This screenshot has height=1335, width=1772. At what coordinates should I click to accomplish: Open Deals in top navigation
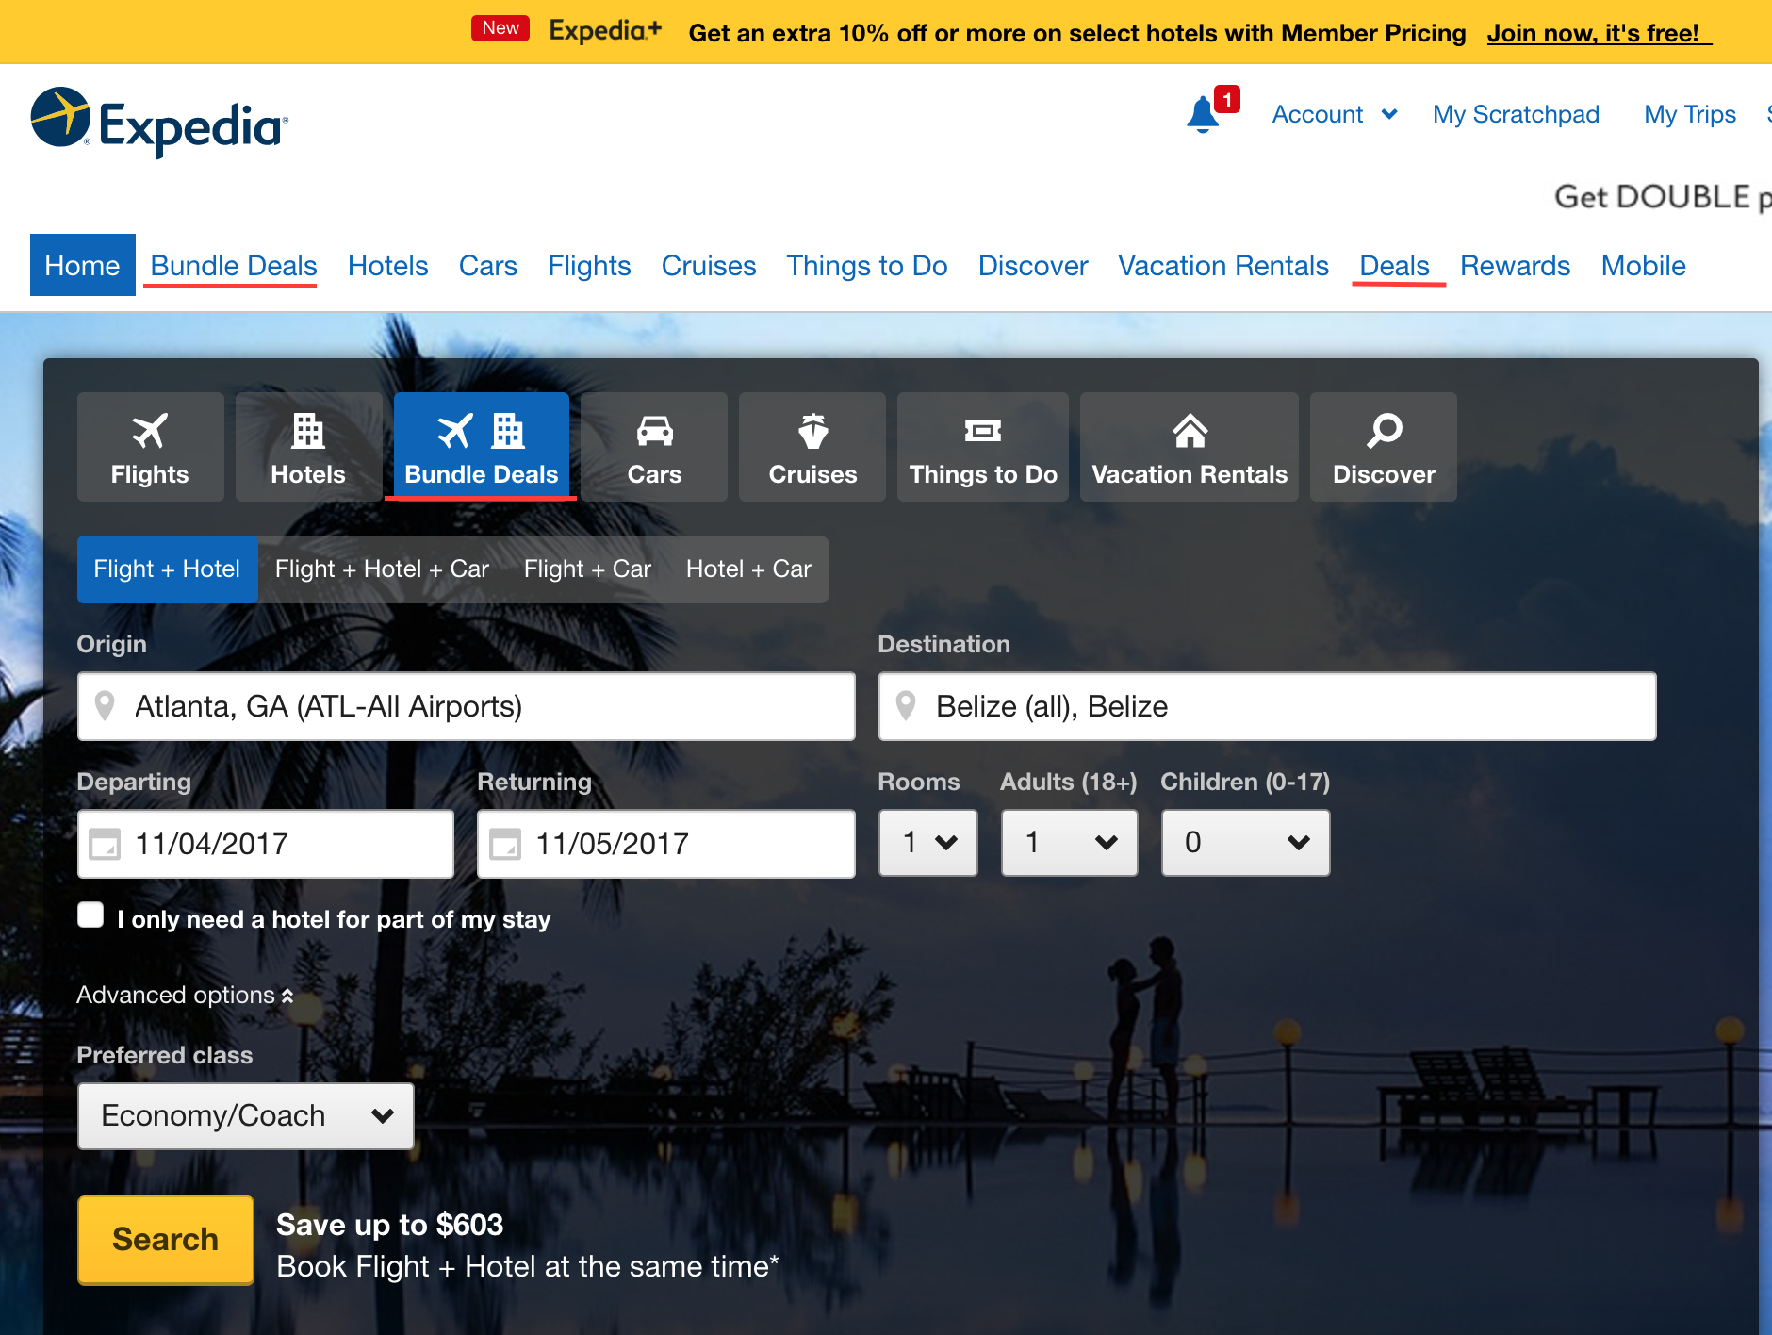1395,266
